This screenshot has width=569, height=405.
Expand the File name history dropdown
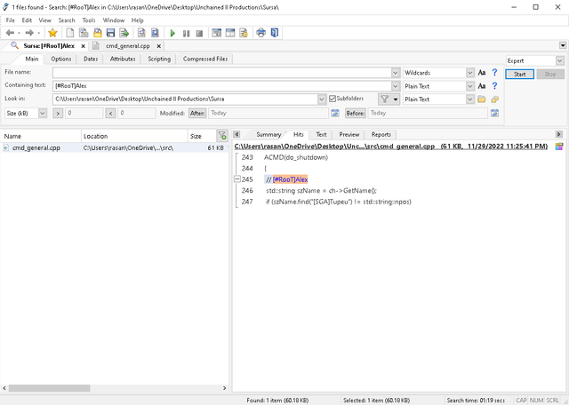pos(396,73)
